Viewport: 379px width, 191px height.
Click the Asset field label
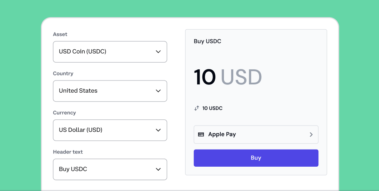point(60,34)
